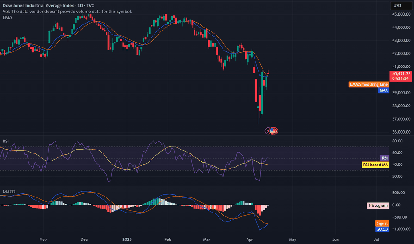Image resolution: width=414 pixels, height=244 pixels.
Task: Click the Dow Jones Industrial Average Index title
Action: click(48, 5)
